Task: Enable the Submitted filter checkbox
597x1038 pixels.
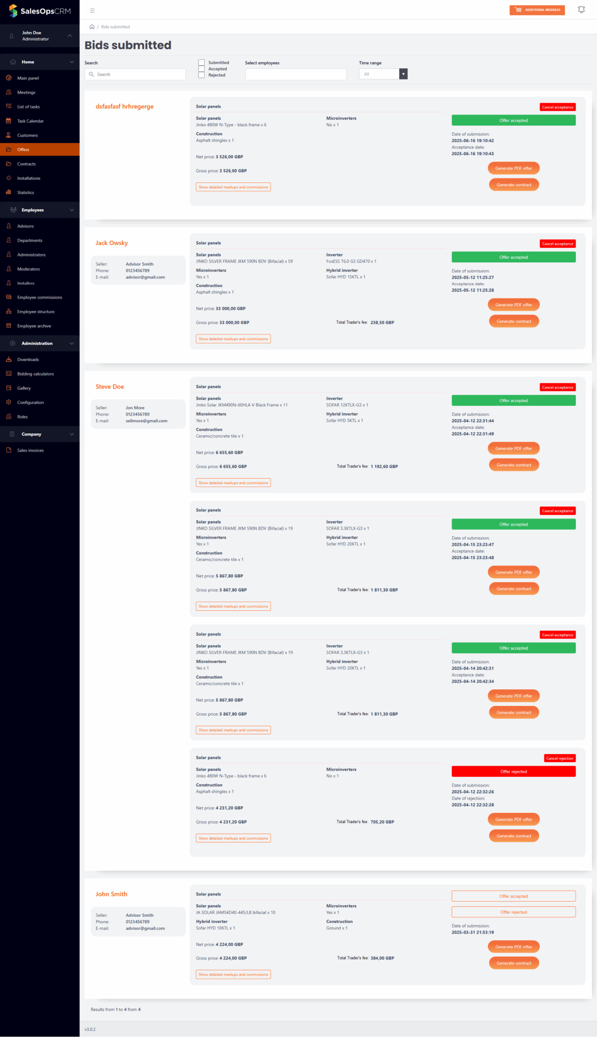Action: click(x=201, y=63)
